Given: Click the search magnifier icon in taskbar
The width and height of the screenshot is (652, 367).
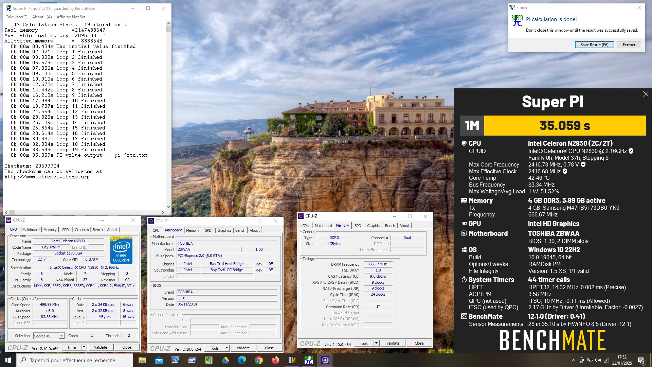Looking at the screenshot, I should point(23,360).
